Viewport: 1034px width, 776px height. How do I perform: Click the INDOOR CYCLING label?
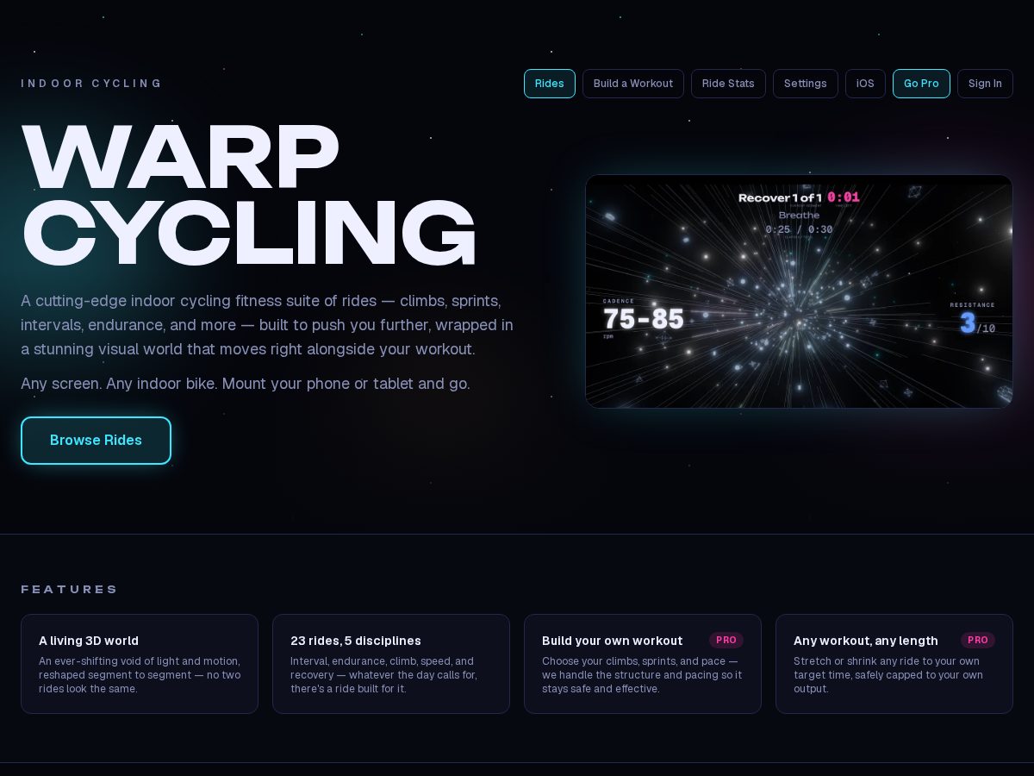tap(91, 84)
